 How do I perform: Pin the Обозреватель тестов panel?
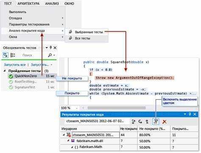(x=50, y=48)
